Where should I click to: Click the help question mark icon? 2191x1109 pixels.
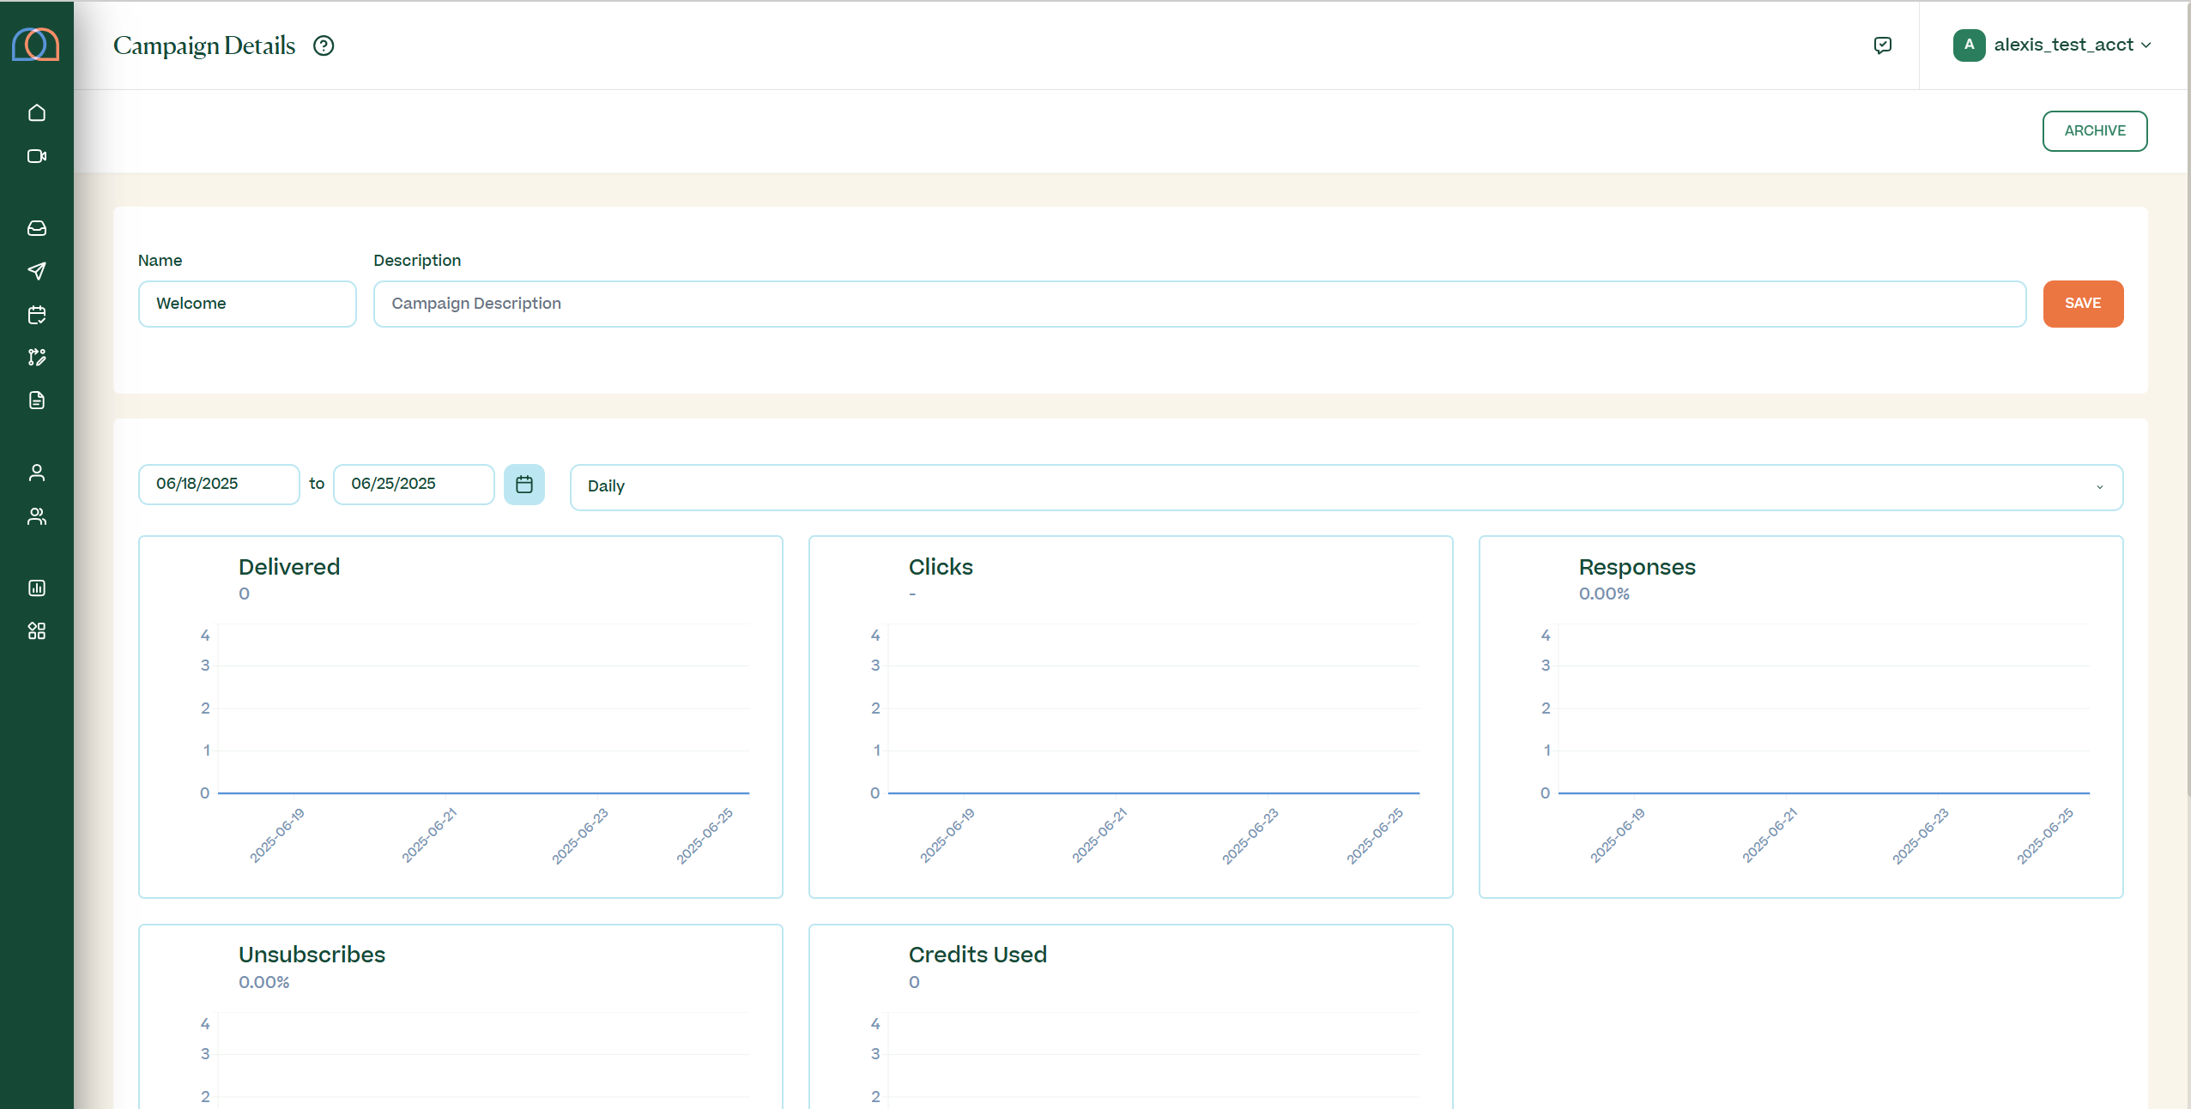(x=324, y=45)
